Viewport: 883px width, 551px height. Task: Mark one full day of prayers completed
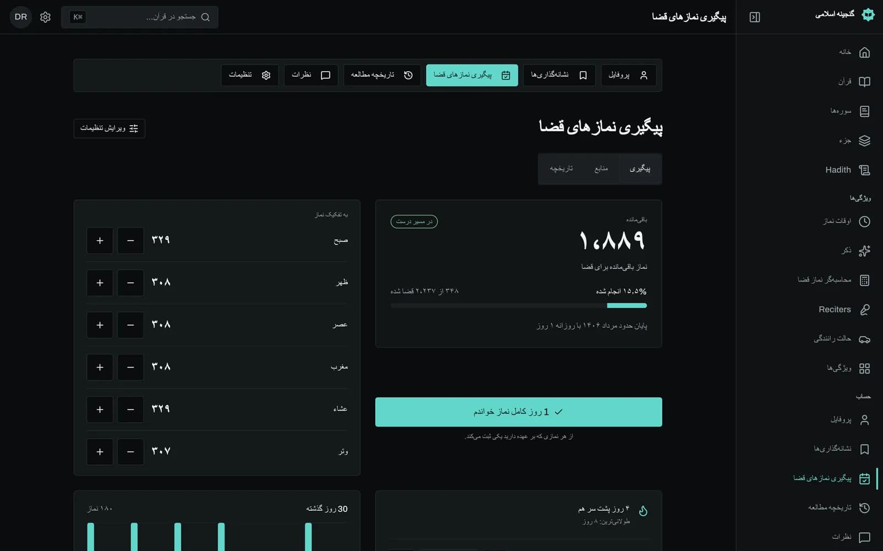click(519, 412)
